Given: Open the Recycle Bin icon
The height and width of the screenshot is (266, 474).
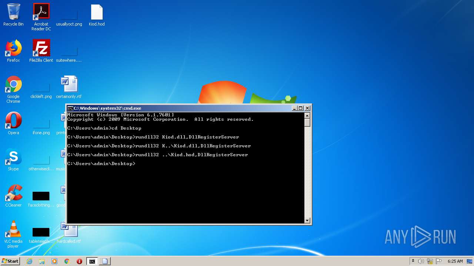Looking at the screenshot, I should [x=13, y=15].
